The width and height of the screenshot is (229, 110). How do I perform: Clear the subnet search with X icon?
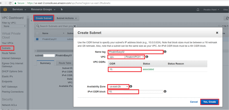[75, 26]
